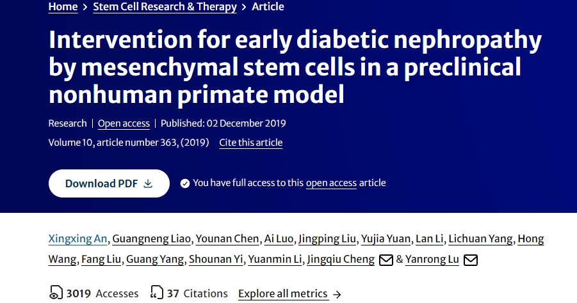Viewport: 577px width, 303px height.
Task: Select author Jingqiu Cheng
Action: [x=341, y=260]
